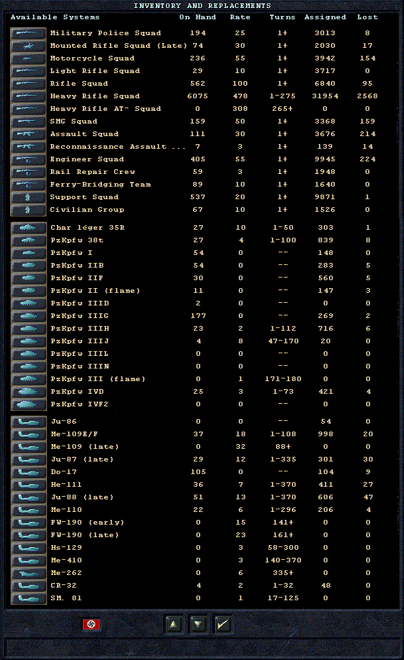The width and height of the screenshot is (404, 660).
Task: Click PzKpfw IIID row name
Action: pos(80,303)
